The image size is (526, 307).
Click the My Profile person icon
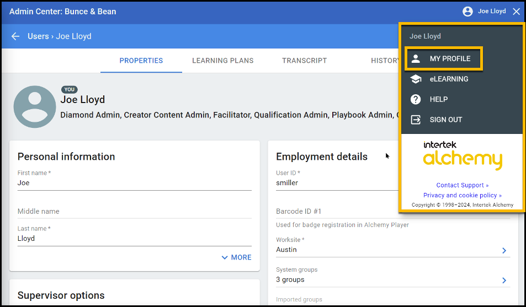click(416, 59)
